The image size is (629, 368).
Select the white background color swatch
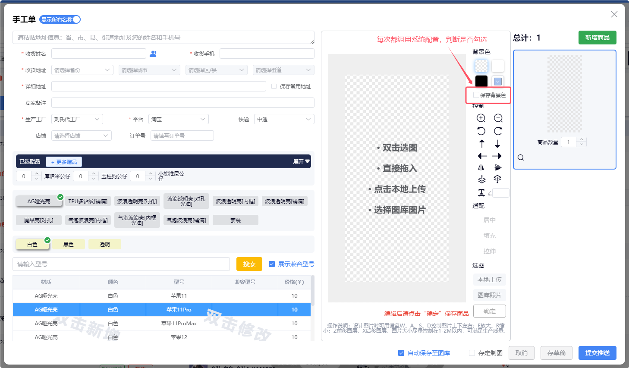pyautogui.click(x=498, y=66)
